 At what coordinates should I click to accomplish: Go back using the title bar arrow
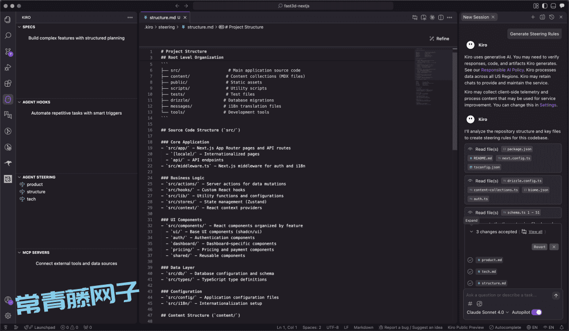point(177,6)
